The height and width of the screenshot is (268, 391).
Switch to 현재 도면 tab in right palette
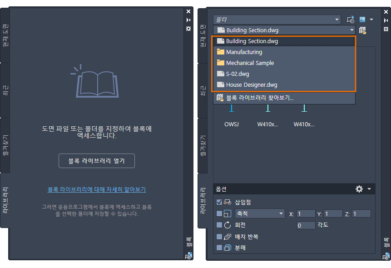[203, 36]
